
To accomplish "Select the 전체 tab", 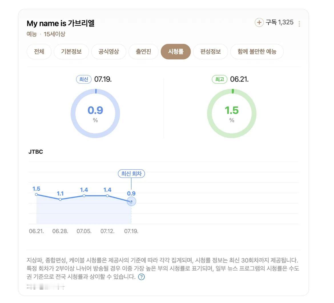I will click(x=39, y=52).
